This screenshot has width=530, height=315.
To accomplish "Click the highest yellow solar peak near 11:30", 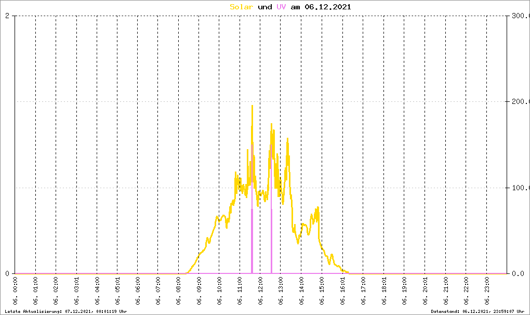I will tap(252, 106).
